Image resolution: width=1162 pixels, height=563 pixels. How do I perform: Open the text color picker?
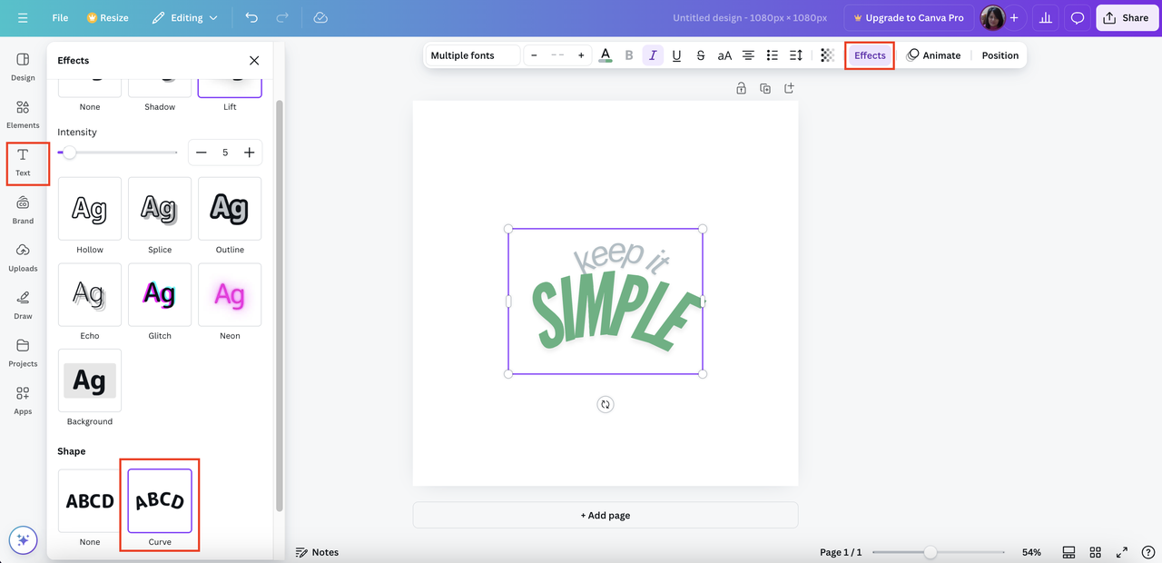coord(606,55)
